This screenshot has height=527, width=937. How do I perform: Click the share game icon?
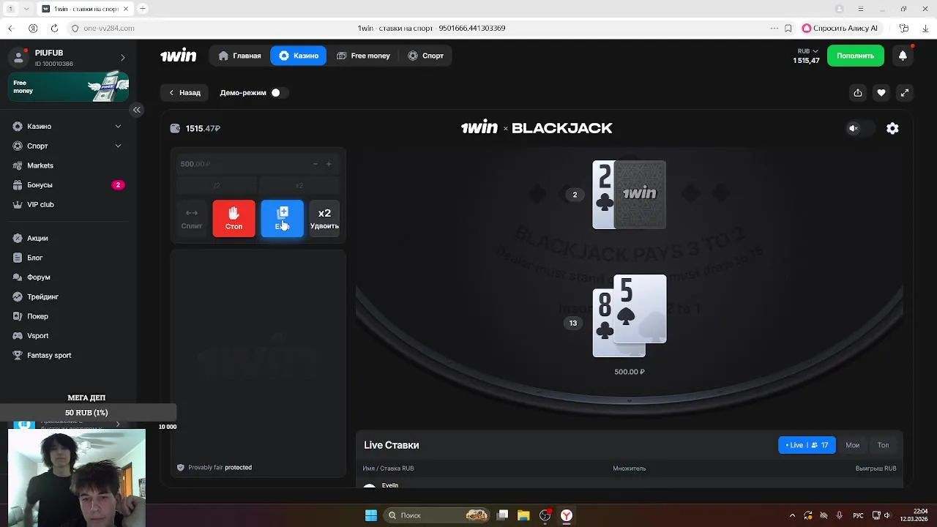click(x=858, y=93)
